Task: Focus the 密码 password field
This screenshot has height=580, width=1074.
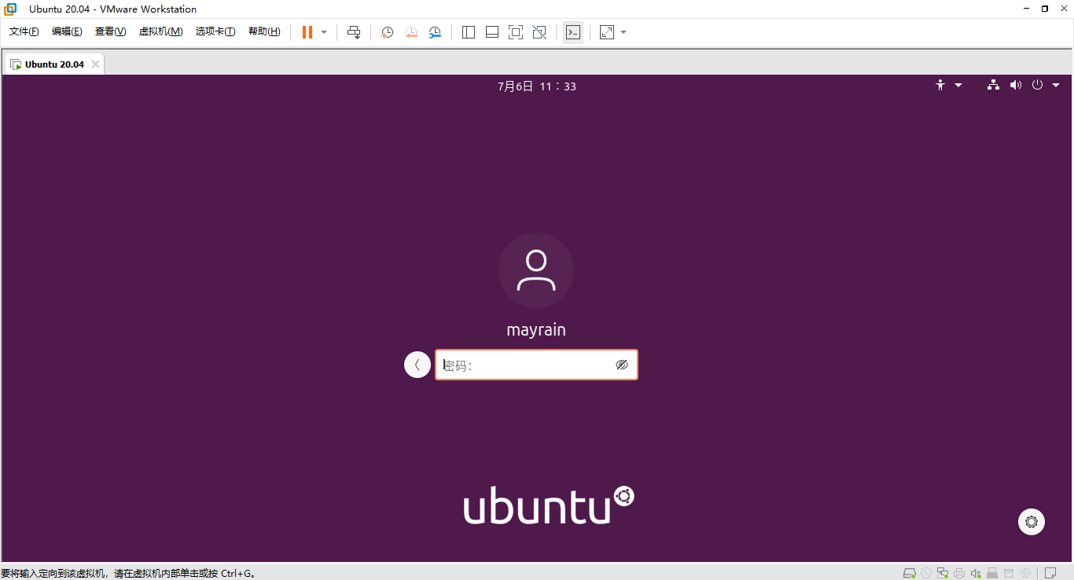Action: click(536, 365)
